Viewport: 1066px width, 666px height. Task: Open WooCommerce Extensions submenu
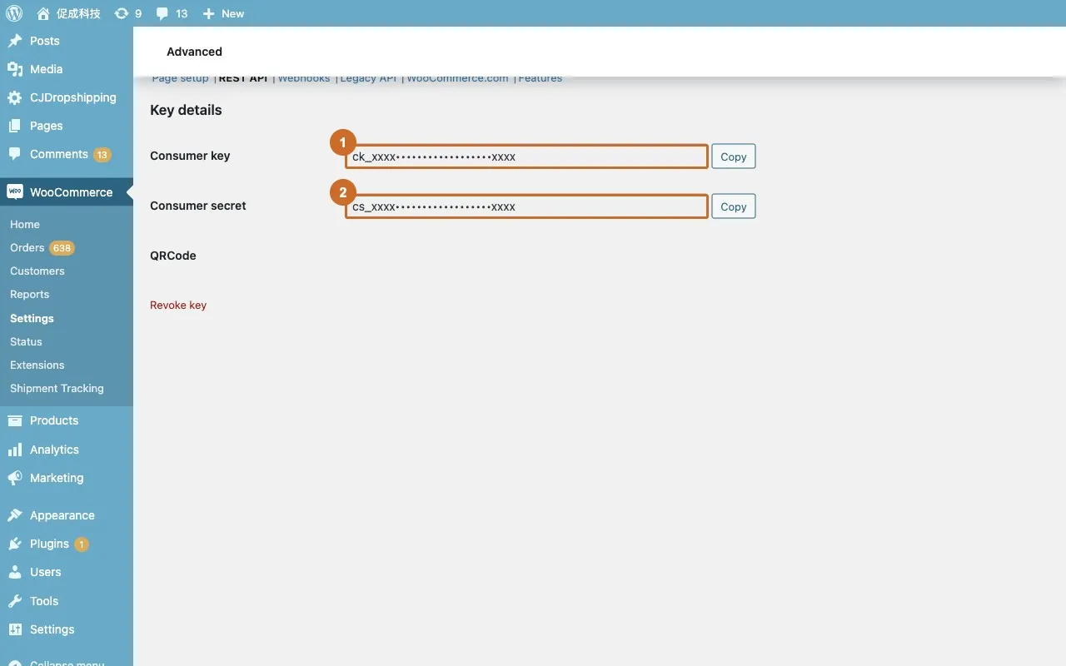[x=37, y=365]
